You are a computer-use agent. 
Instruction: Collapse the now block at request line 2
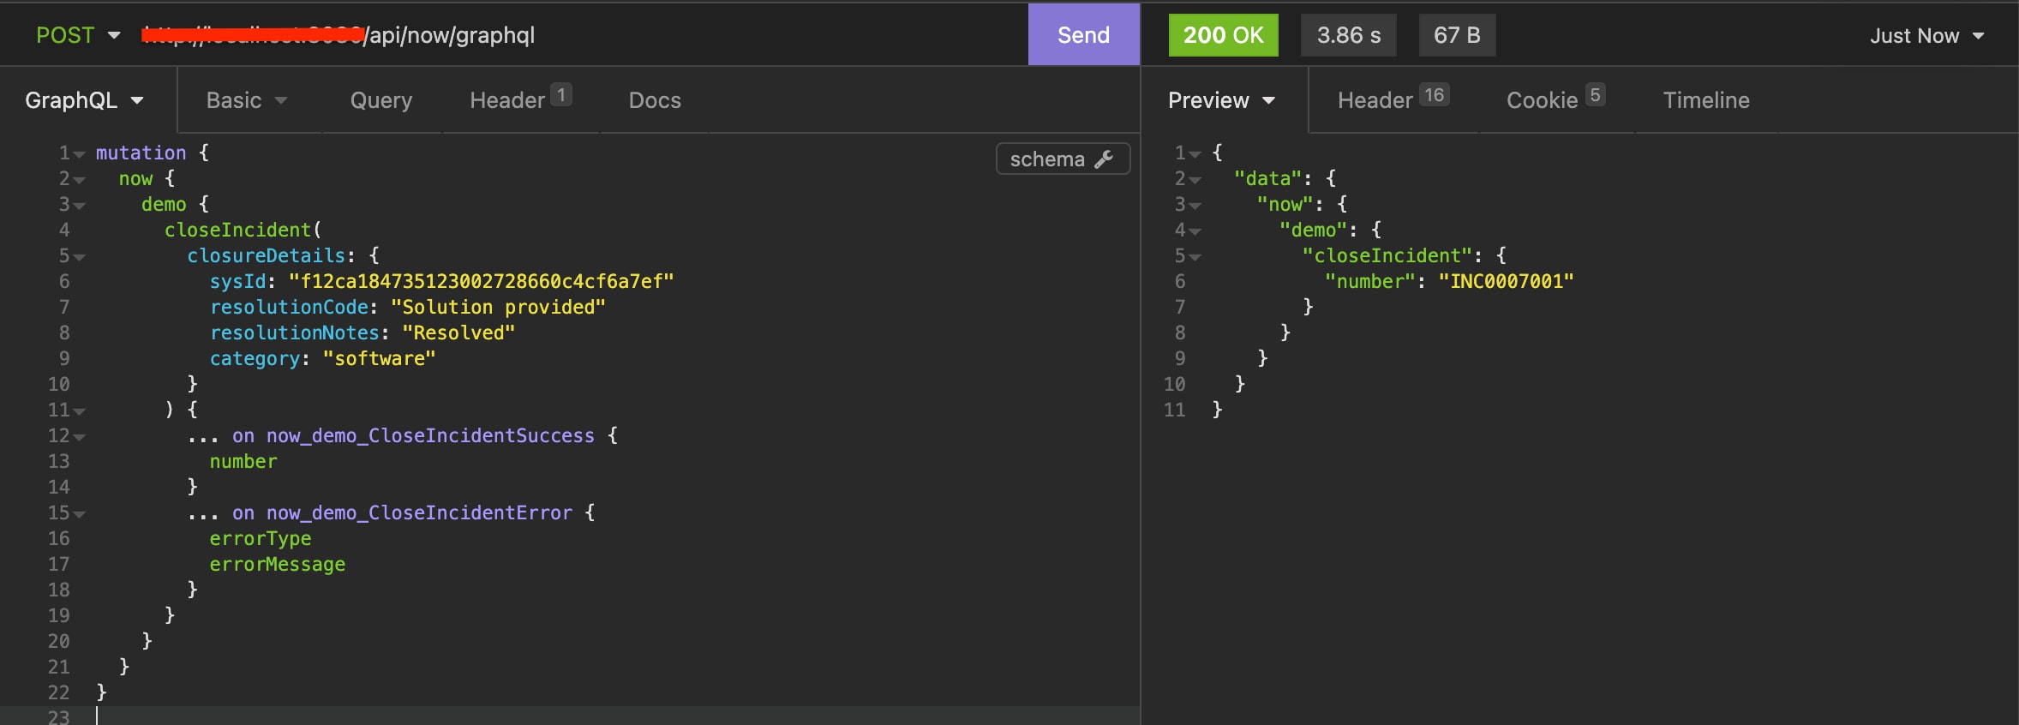[80, 181]
